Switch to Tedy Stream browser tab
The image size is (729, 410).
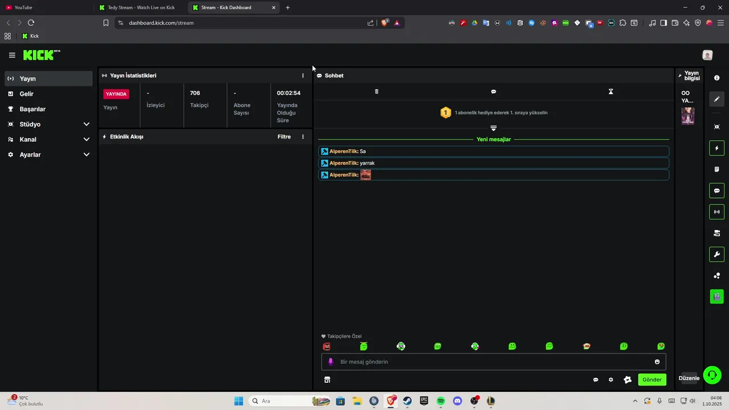pos(141,7)
